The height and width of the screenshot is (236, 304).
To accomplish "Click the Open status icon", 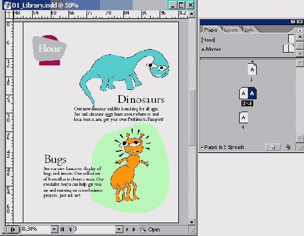I will (143, 230).
